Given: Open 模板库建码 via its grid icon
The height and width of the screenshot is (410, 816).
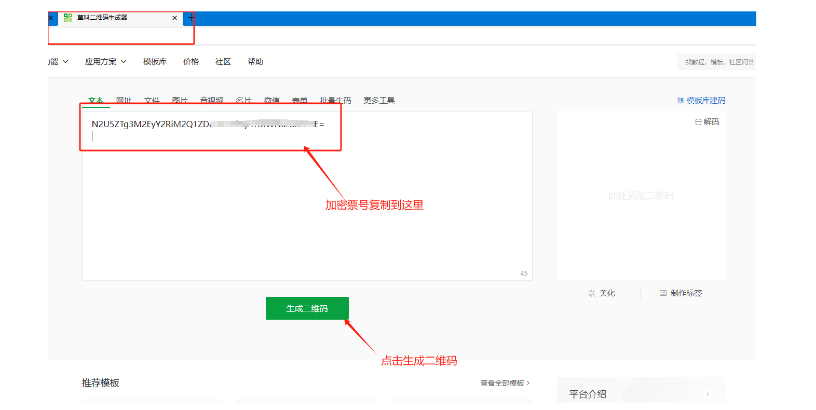Looking at the screenshot, I should point(680,101).
